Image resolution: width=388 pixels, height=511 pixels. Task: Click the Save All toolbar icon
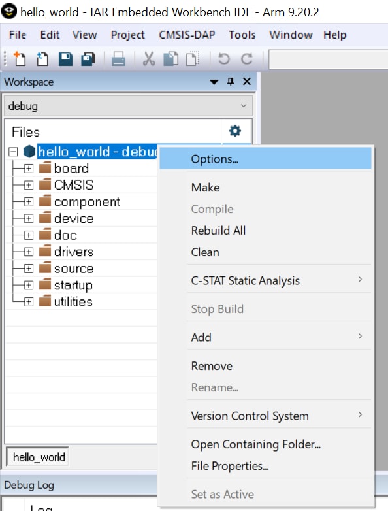coord(88,59)
